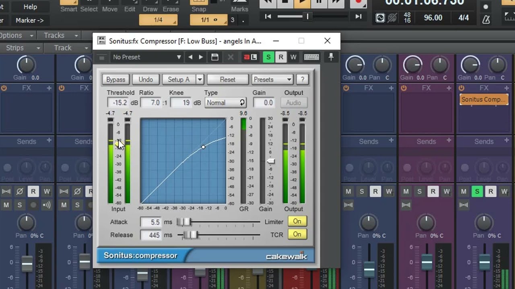Open the Track dropdown menu
Viewport: 515px width, 289px height.
(67, 48)
